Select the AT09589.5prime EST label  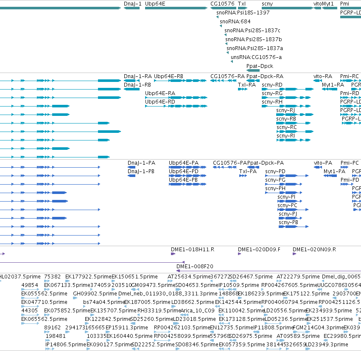tap(298, 336)
